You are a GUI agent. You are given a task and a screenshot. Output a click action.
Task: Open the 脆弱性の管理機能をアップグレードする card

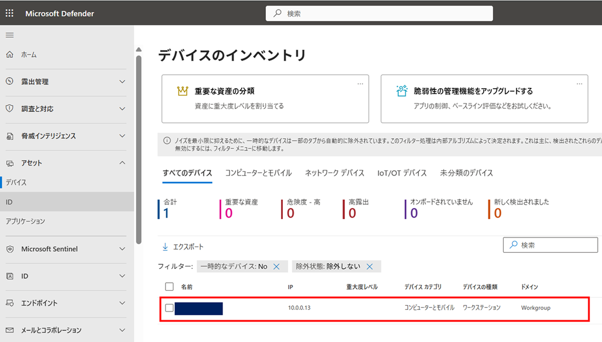(x=484, y=99)
